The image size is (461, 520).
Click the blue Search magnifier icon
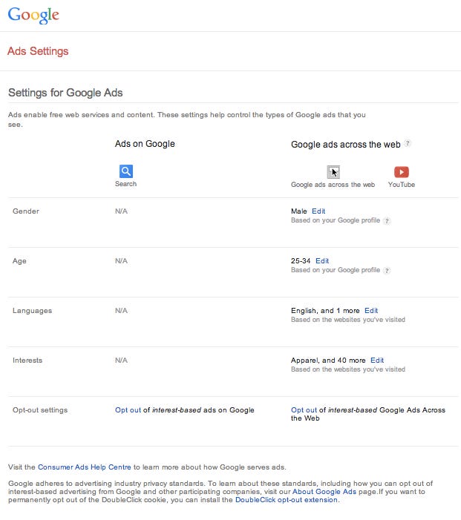click(x=125, y=171)
